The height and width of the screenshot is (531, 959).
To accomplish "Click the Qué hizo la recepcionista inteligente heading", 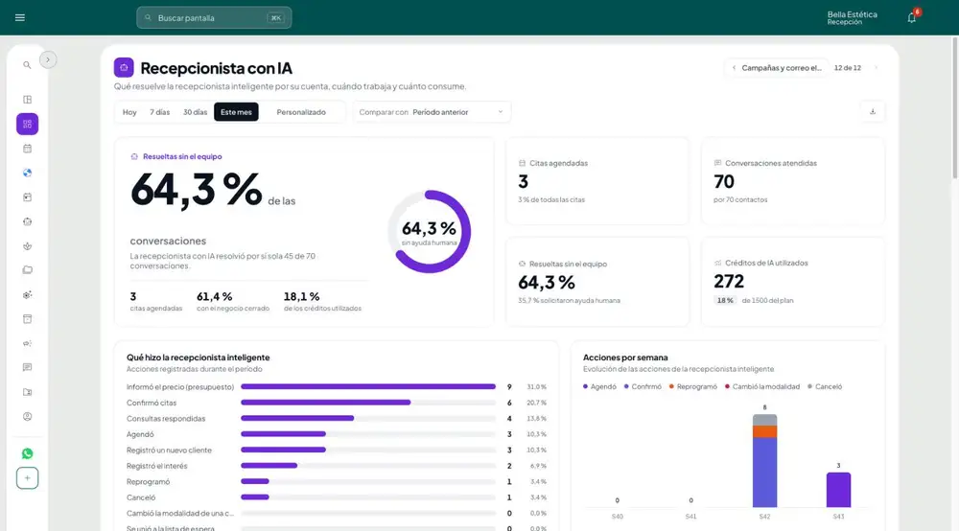I will (199, 358).
